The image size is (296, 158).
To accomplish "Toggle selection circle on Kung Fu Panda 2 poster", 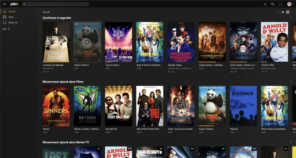I will [x=76, y=24].
